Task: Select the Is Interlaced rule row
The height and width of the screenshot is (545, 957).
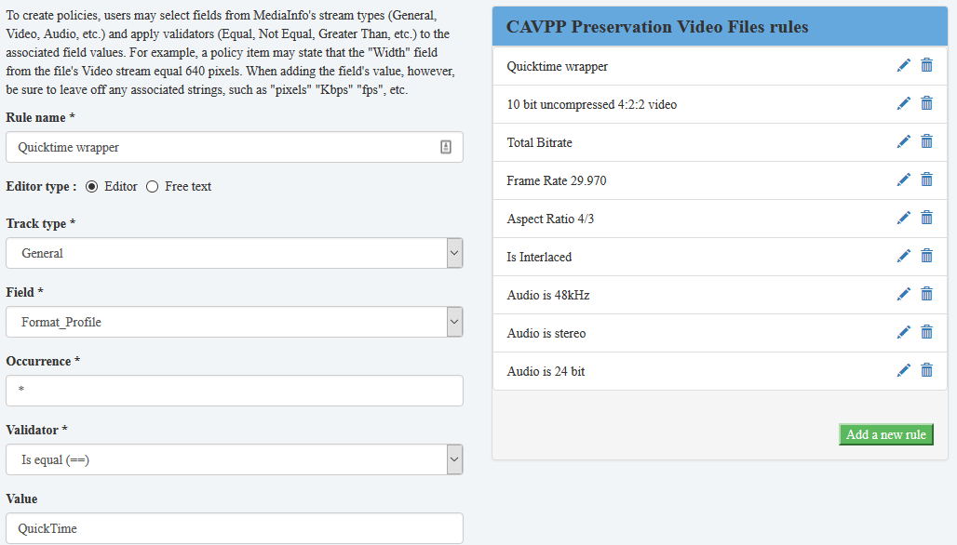Action: 720,257
